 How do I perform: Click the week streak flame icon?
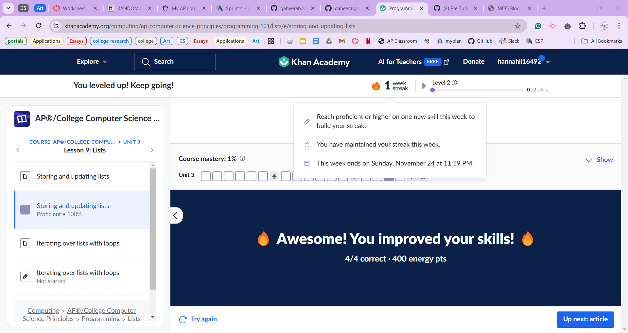click(376, 86)
